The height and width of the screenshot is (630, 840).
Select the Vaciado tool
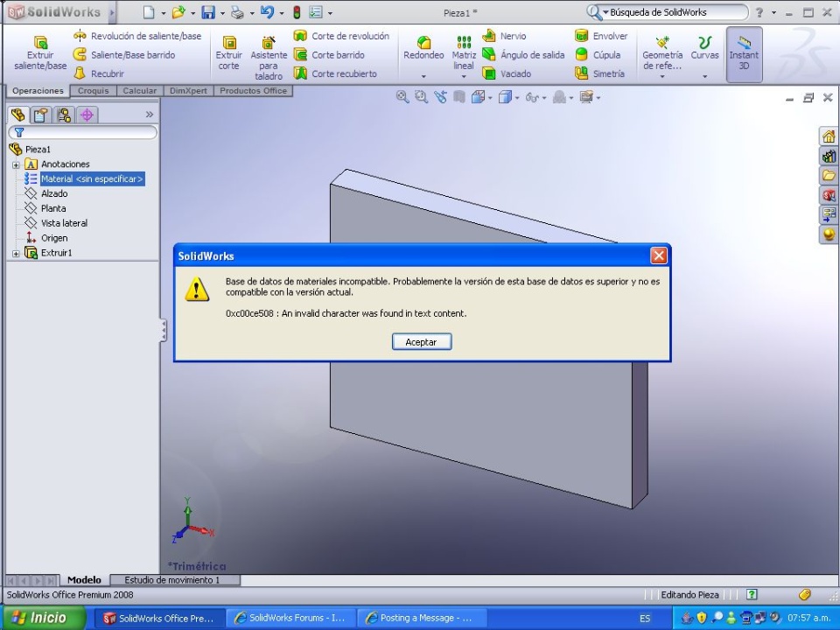[x=507, y=73]
